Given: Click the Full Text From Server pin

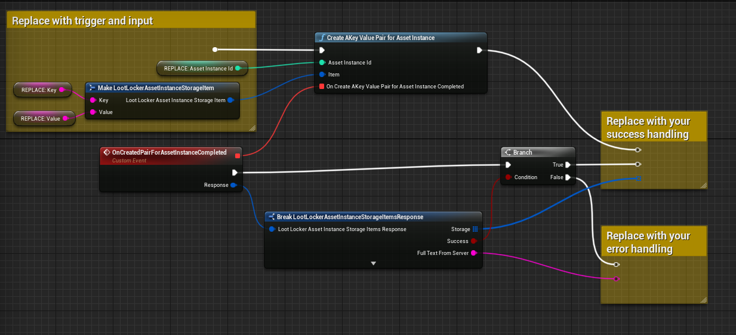Looking at the screenshot, I should pos(474,253).
